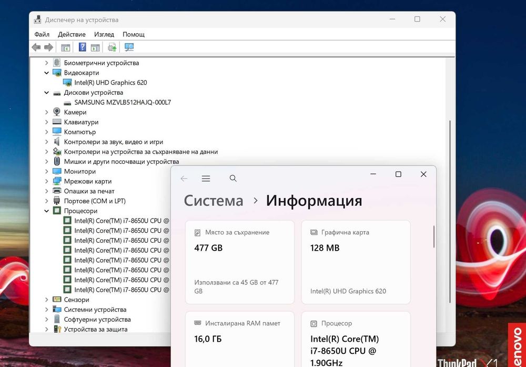
Task: Open the Действие menu
Action: pyautogui.click(x=72, y=34)
